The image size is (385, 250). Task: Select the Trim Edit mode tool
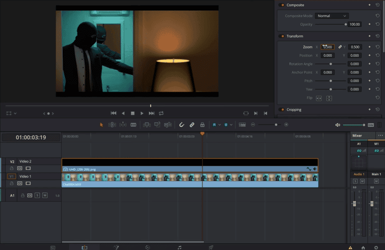pos(111,124)
